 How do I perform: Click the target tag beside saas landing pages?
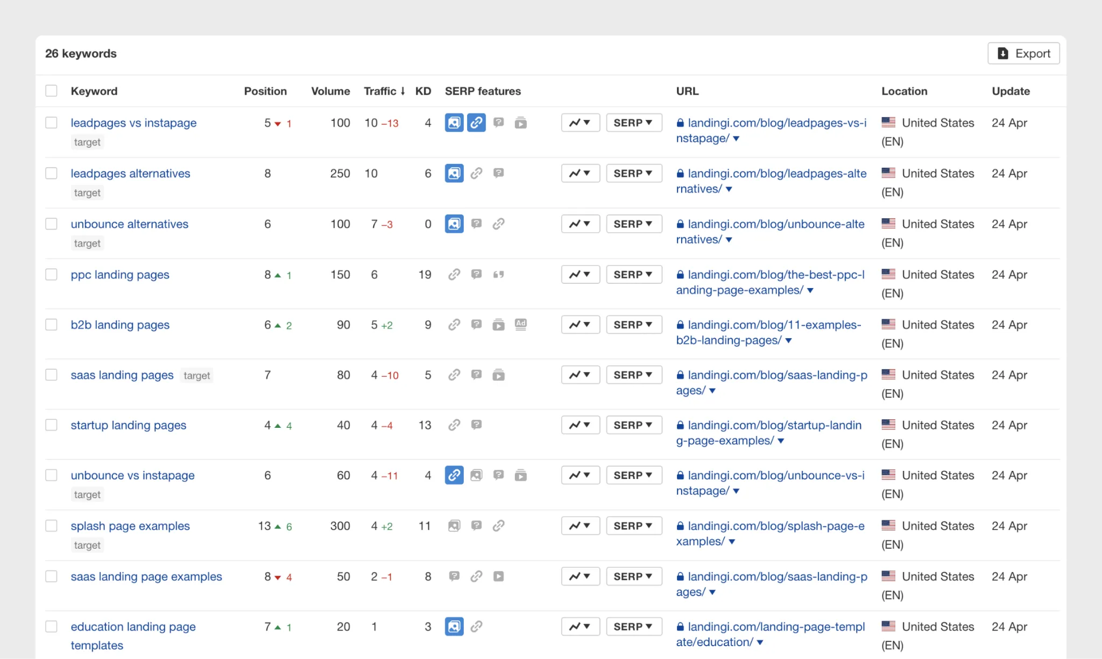pyautogui.click(x=196, y=375)
